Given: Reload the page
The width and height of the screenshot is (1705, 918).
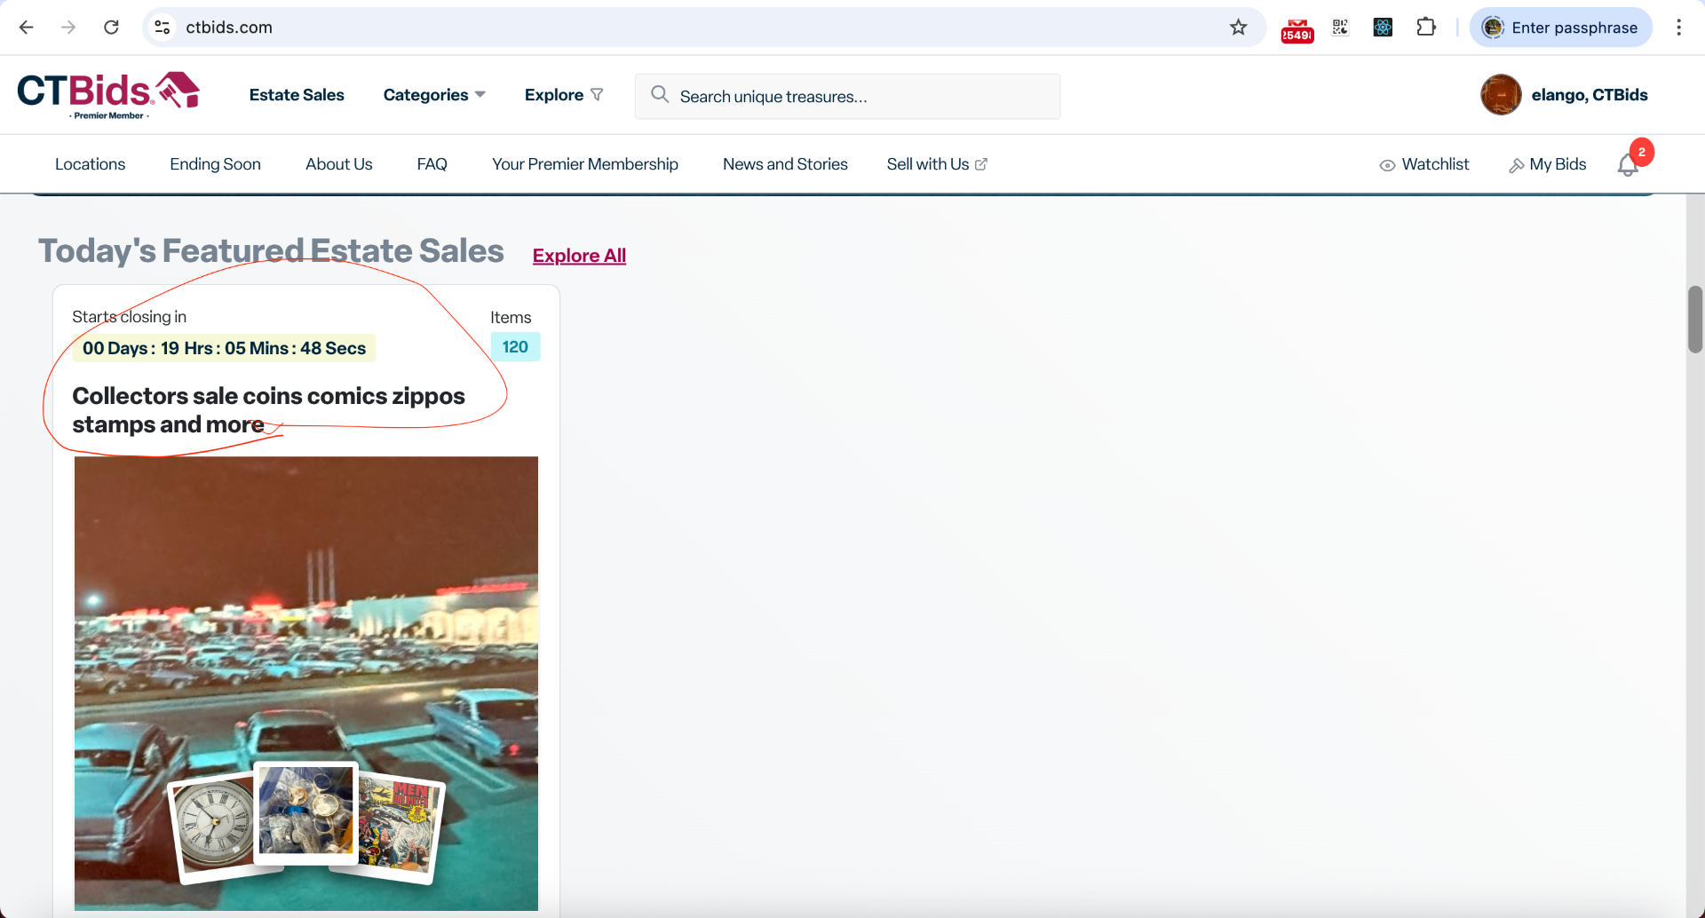Looking at the screenshot, I should coord(111,28).
